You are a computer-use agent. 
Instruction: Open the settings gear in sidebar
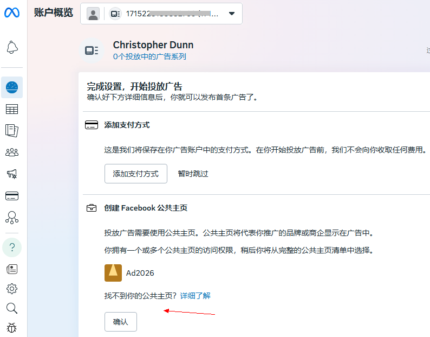pos(12,288)
